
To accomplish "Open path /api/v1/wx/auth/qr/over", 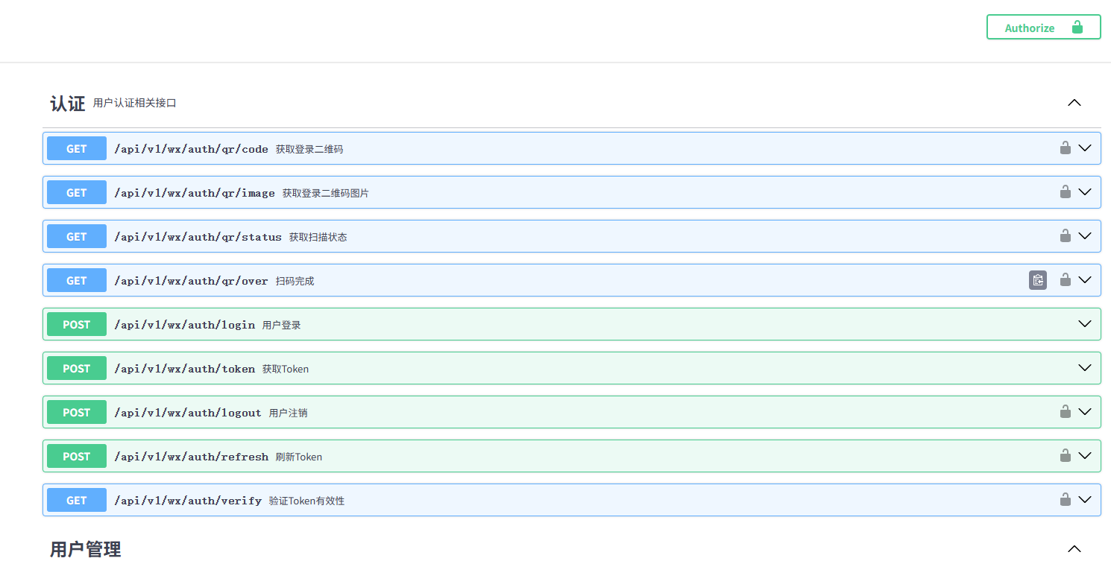I will (191, 281).
